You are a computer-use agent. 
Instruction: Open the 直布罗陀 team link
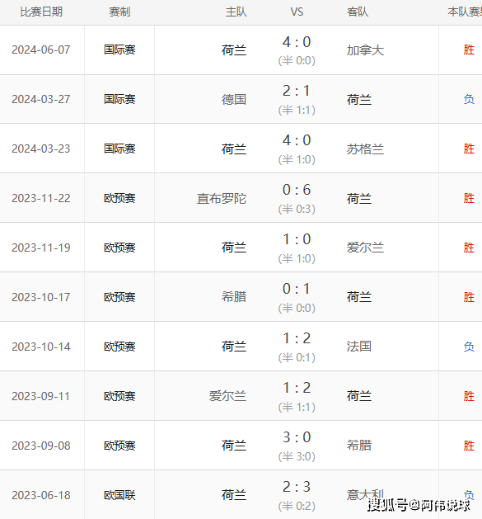[222, 199]
